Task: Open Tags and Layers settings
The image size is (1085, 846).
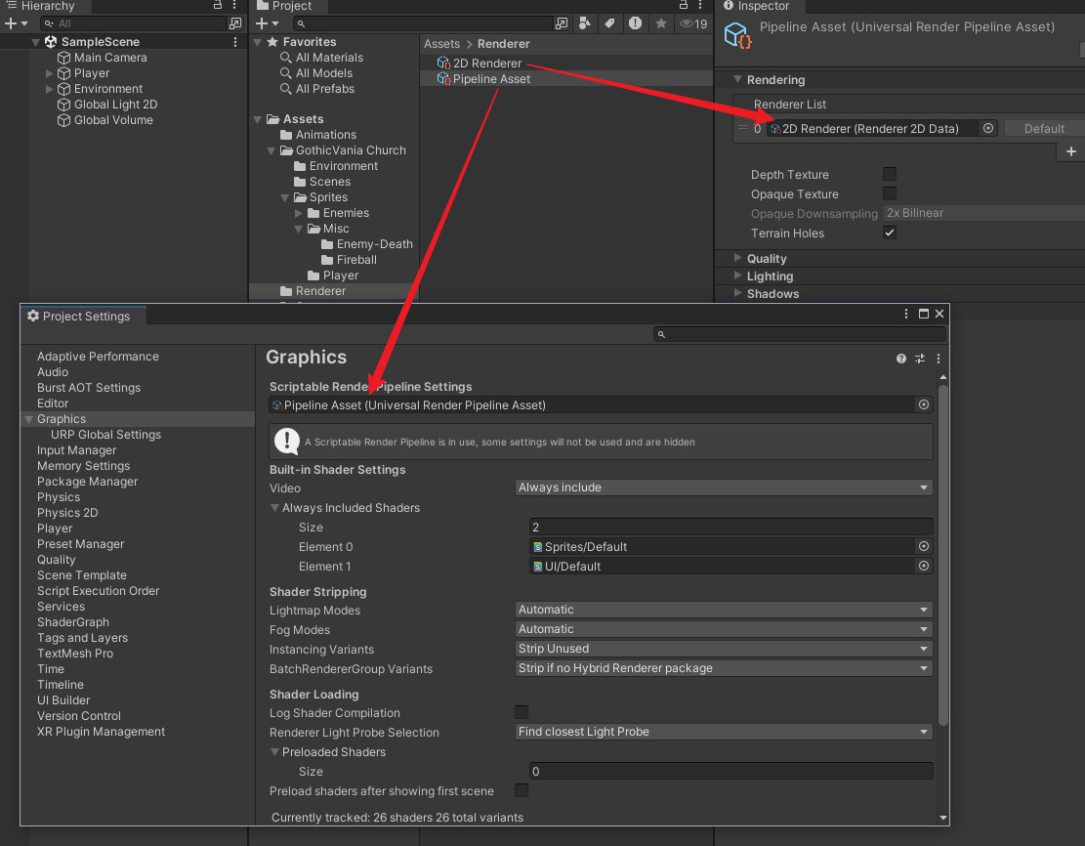Action: pyautogui.click(x=82, y=638)
